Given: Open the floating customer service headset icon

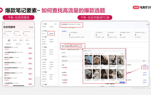Looking at the screenshot, I should tap(5, 75).
